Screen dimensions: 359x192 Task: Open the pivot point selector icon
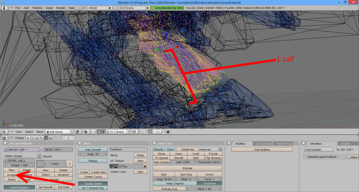click(x=79, y=132)
